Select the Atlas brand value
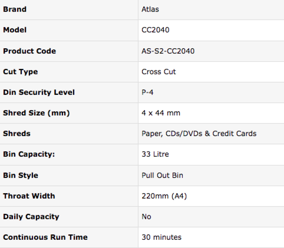This screenshot has width=284, height=248. pyautogui.click(x=150, y=9)
